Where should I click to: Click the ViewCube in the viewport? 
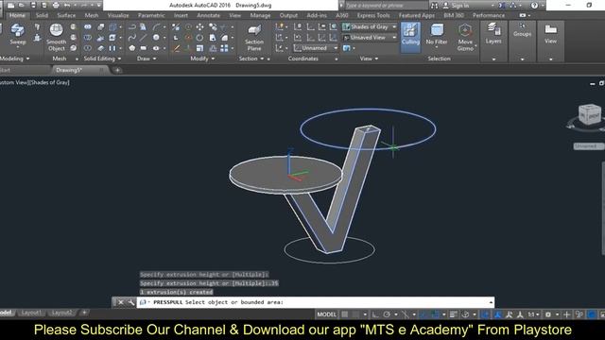tap(589, 114)
